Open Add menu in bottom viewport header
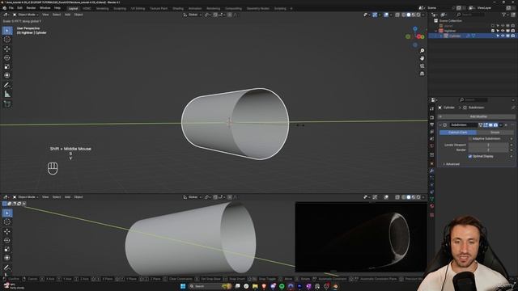 point(67,197)
